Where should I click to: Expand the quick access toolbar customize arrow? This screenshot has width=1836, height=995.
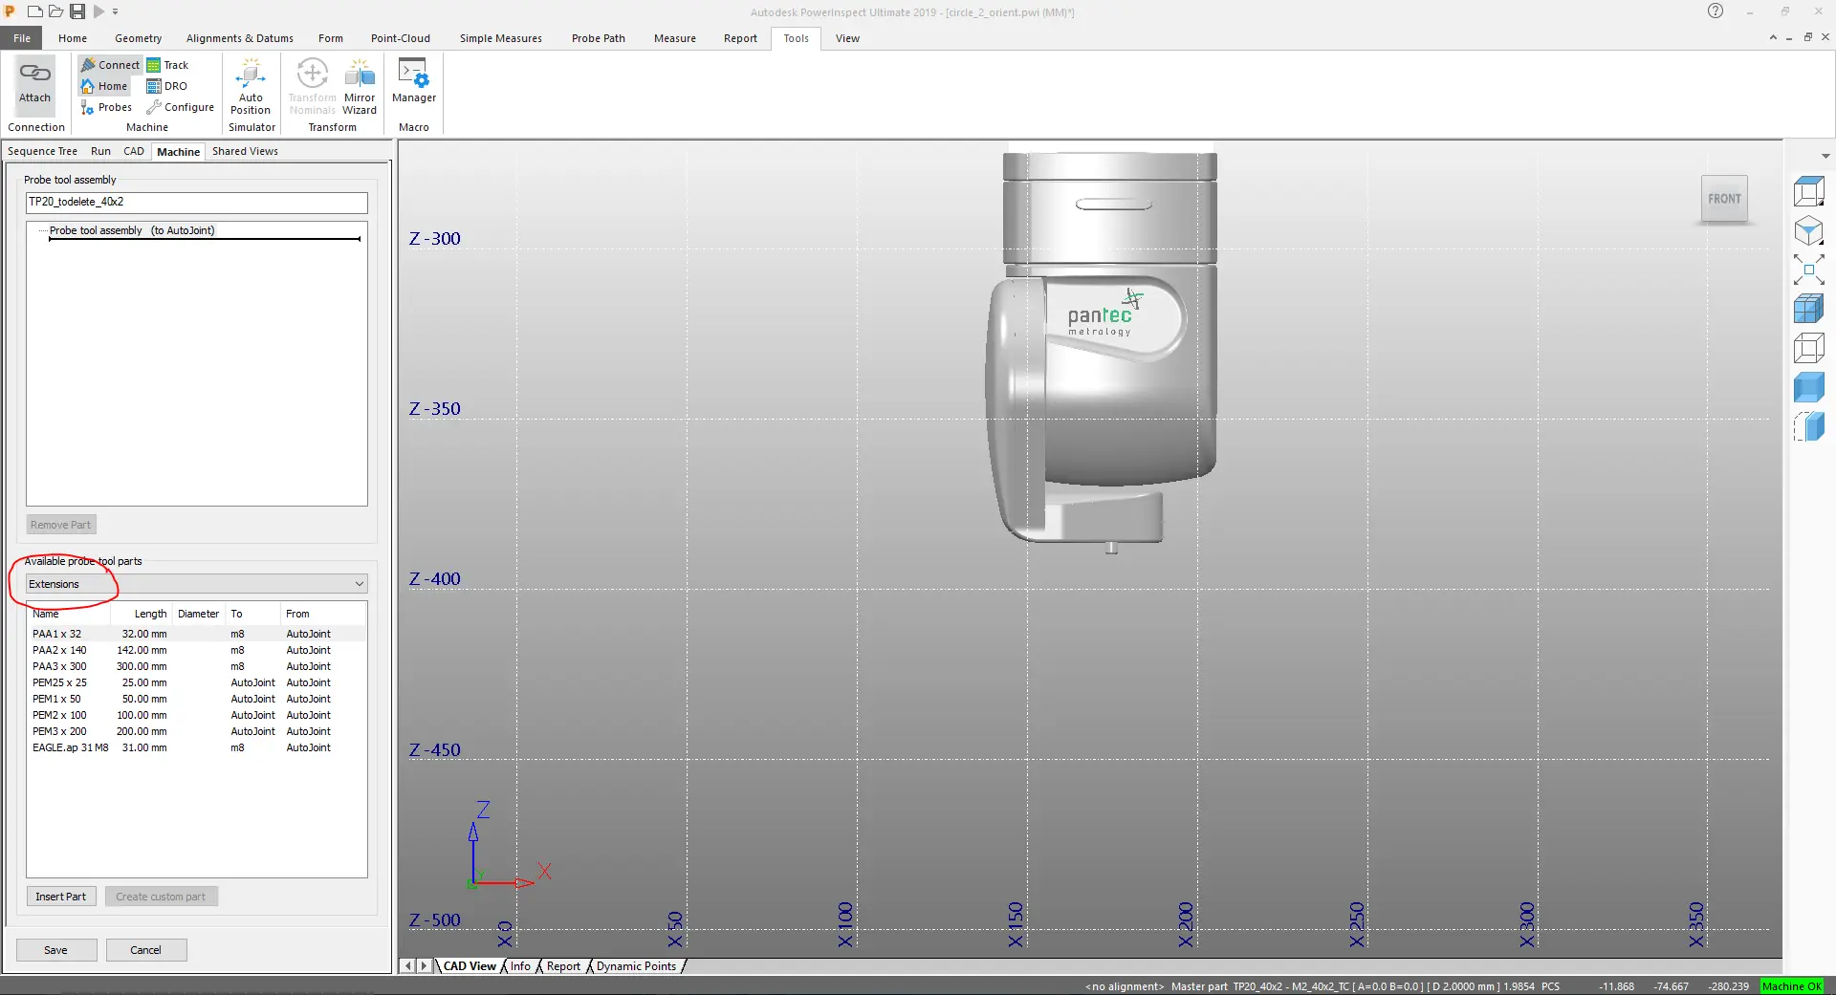[116, 11]
